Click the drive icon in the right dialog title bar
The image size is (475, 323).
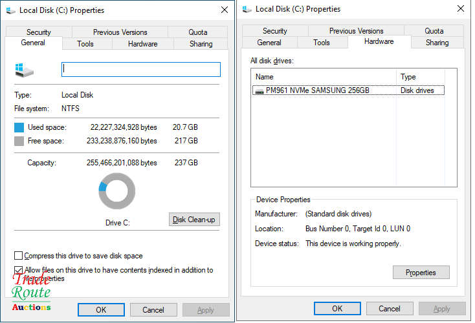(247, 9)
